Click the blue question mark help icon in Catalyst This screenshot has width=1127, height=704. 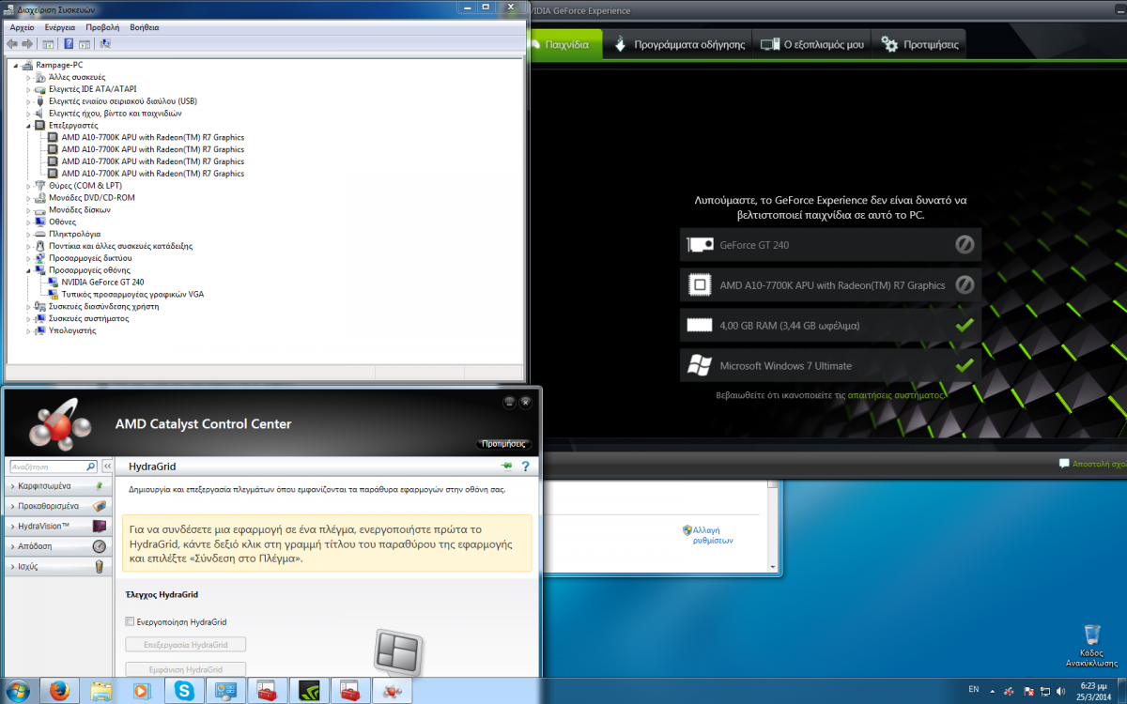(x=526, y=467)
